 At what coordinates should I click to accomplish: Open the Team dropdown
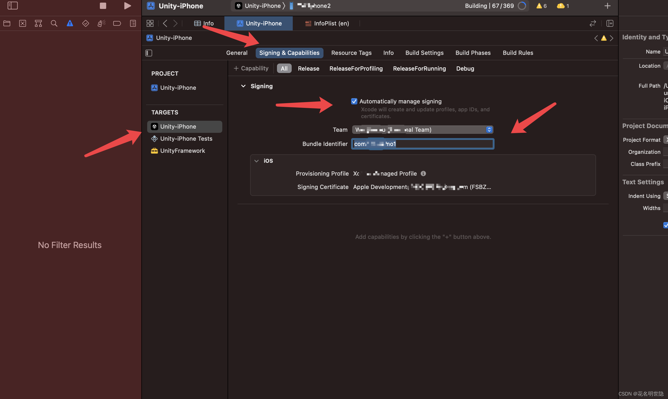(489, 130)
